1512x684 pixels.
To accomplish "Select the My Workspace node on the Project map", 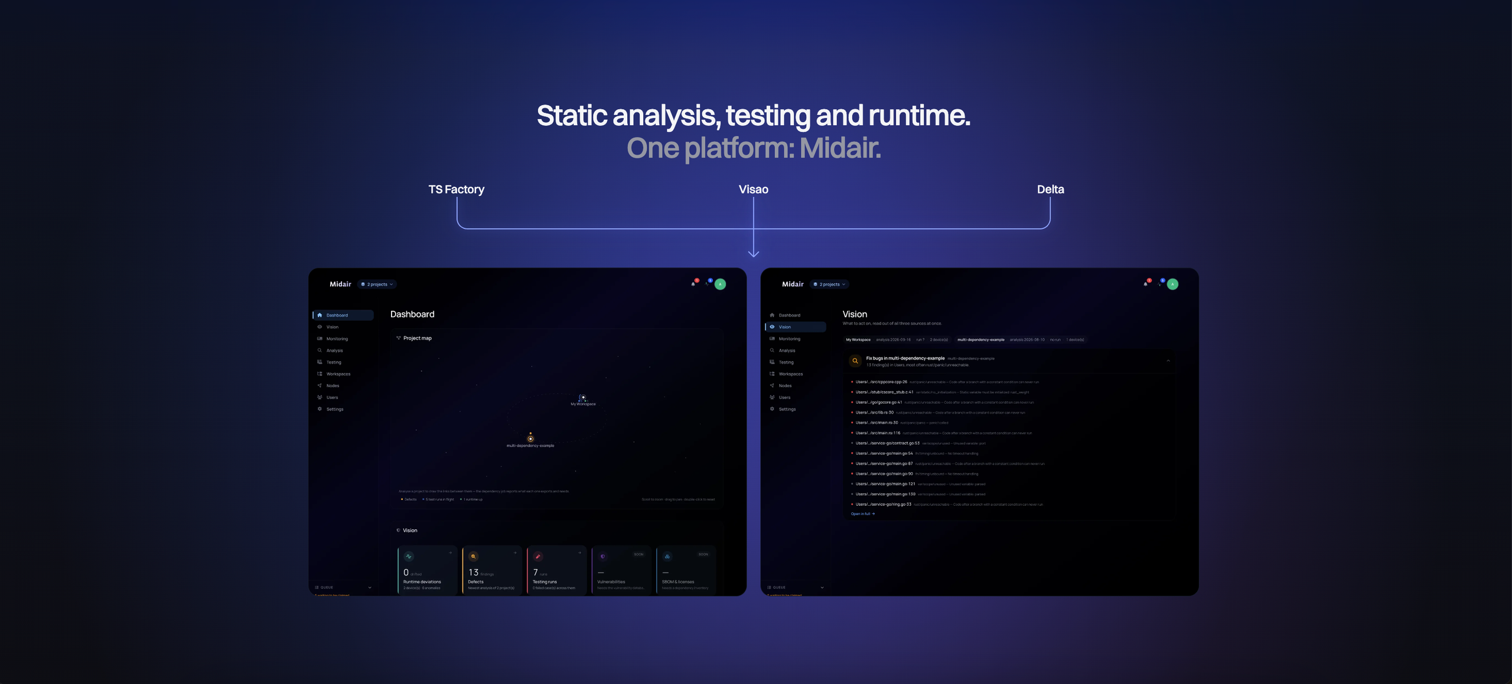I will 583,398.
